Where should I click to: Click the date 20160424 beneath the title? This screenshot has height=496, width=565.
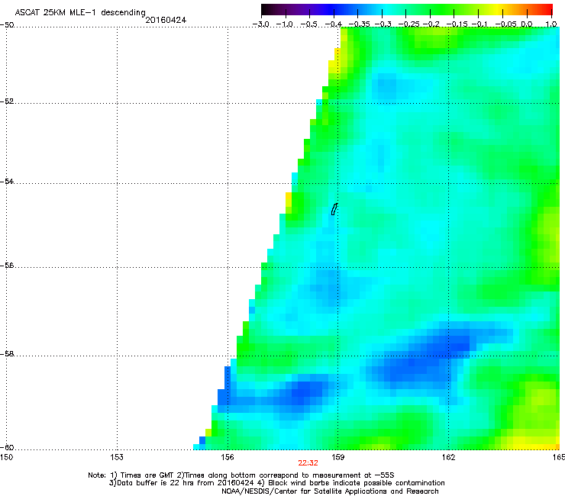pos(166,20)
